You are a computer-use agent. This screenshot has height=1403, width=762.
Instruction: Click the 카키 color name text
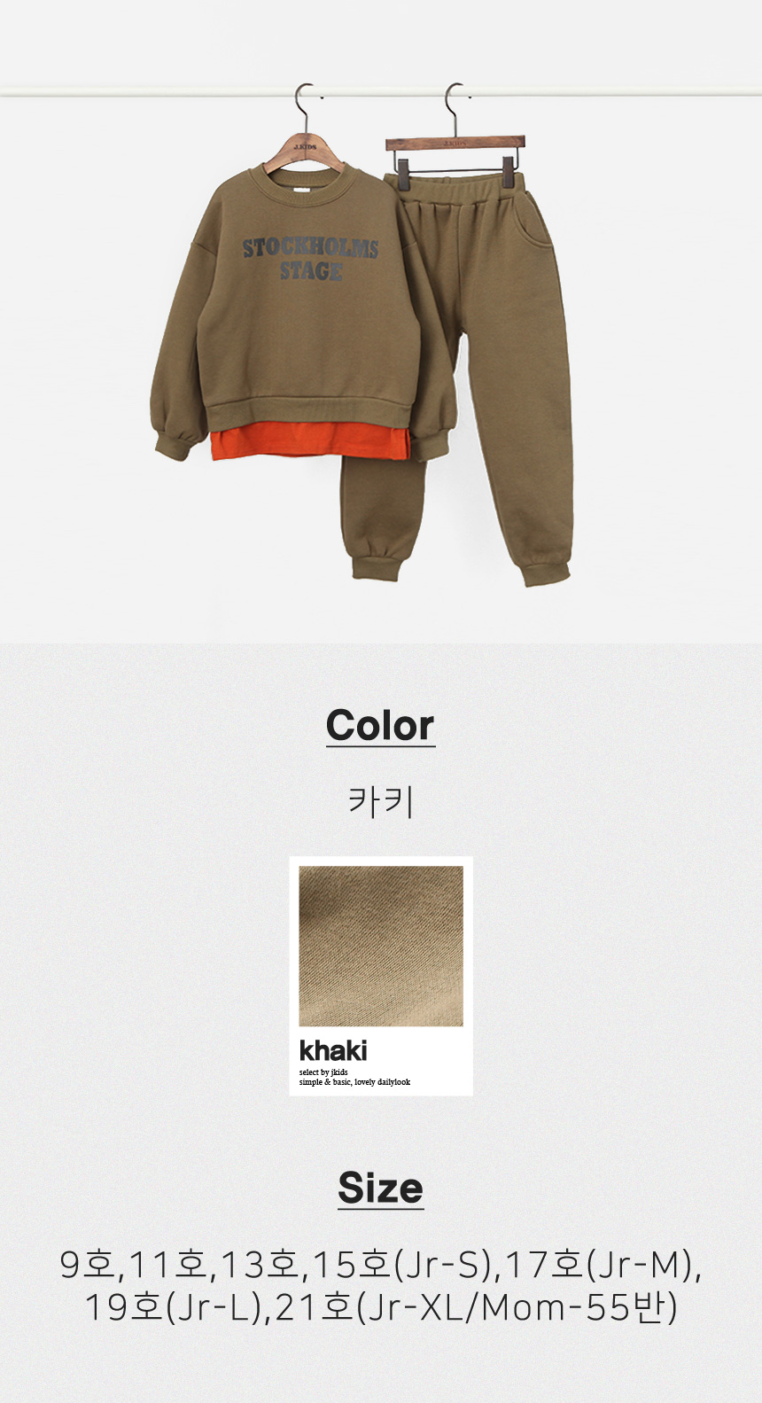[x=381, y=801]
